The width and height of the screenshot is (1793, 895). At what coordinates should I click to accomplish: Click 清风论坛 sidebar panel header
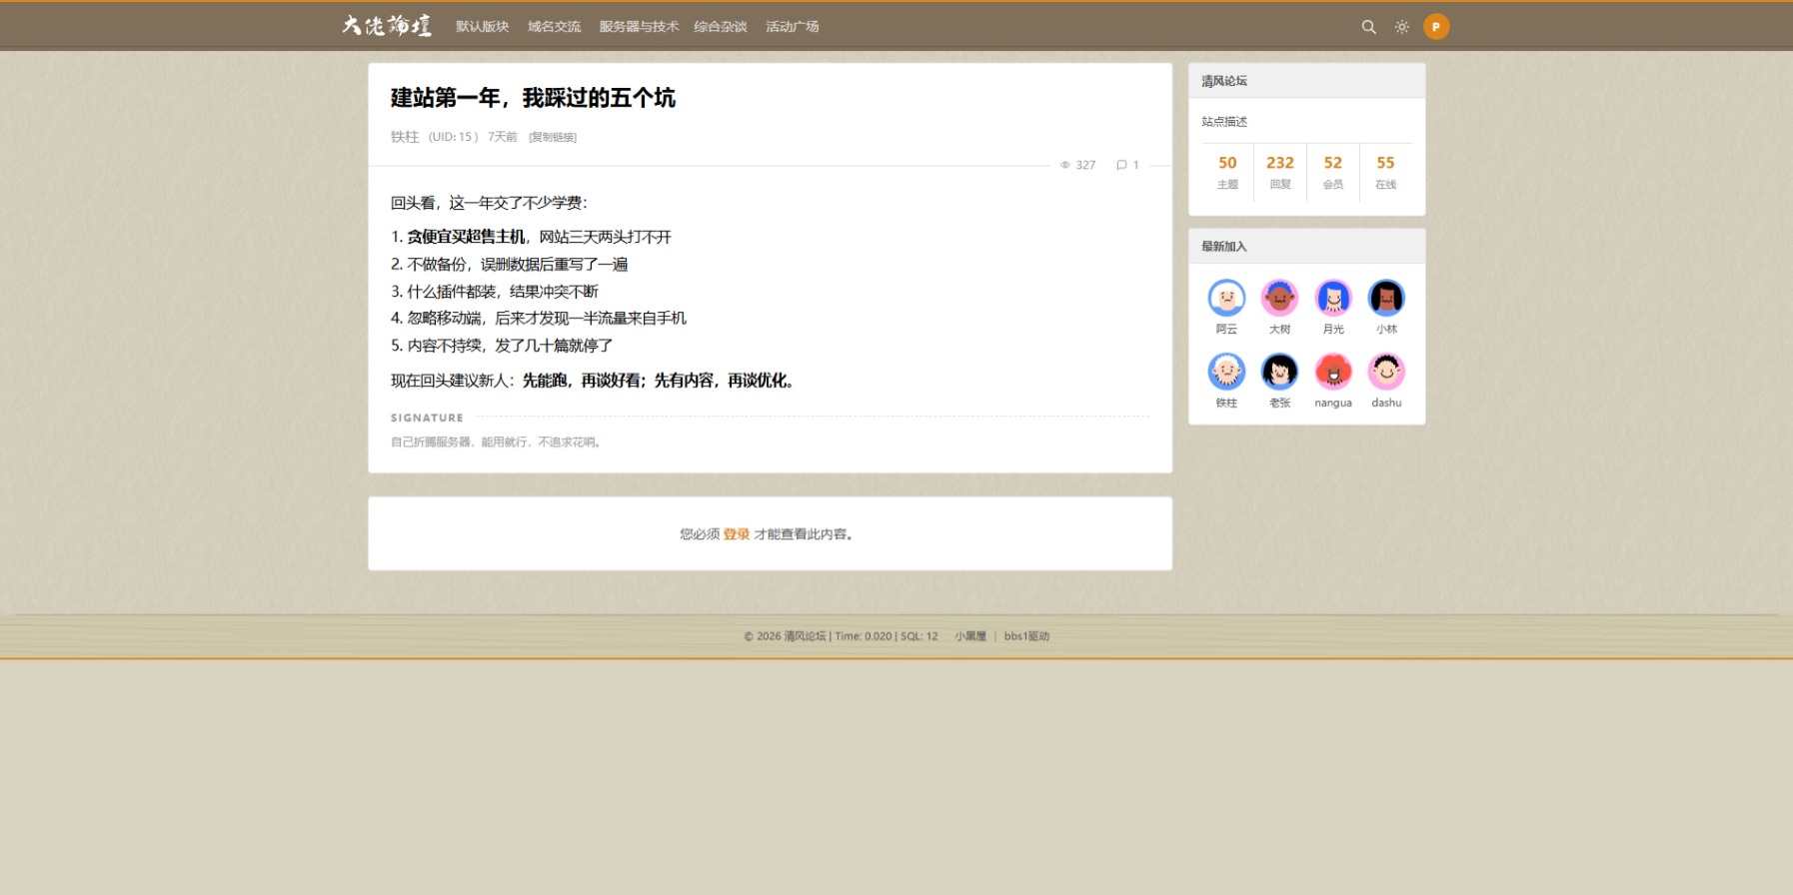coord(1306,81)
